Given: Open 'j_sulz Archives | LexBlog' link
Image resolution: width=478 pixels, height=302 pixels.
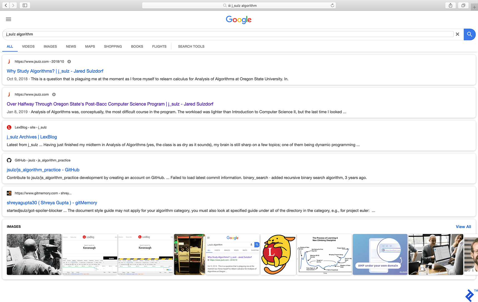Looking at the screenshot, I should point(32,137).
